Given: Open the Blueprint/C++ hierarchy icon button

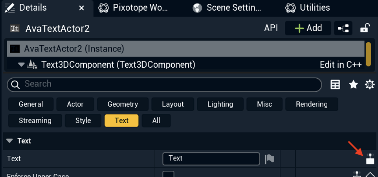Looking at the screenshot, I should click(x=343, y=28).
